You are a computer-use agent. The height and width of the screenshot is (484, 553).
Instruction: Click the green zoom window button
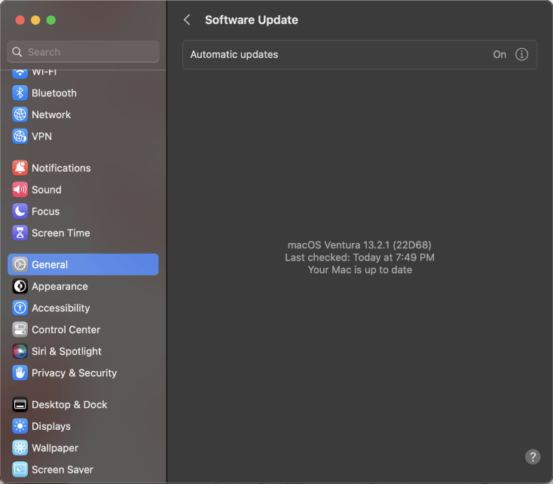click(x=51, y=20)
